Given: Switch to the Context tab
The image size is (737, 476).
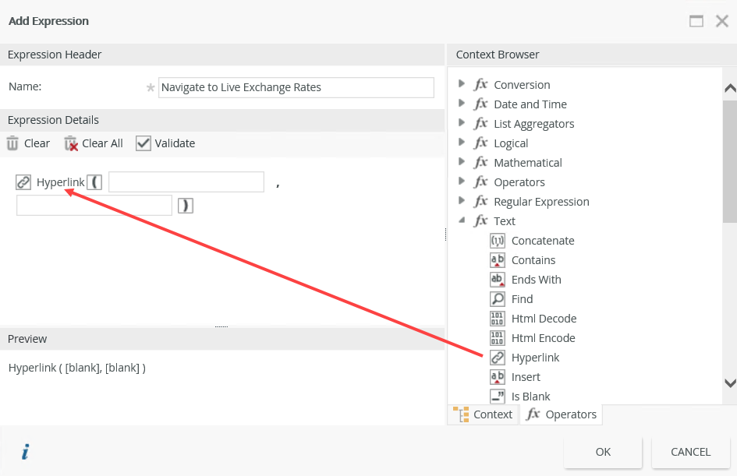Looking at the screenshot, I should point(484,414).
